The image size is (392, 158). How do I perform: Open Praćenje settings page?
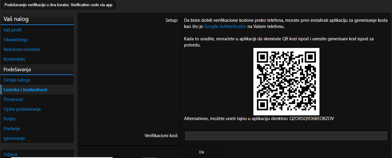12,129
